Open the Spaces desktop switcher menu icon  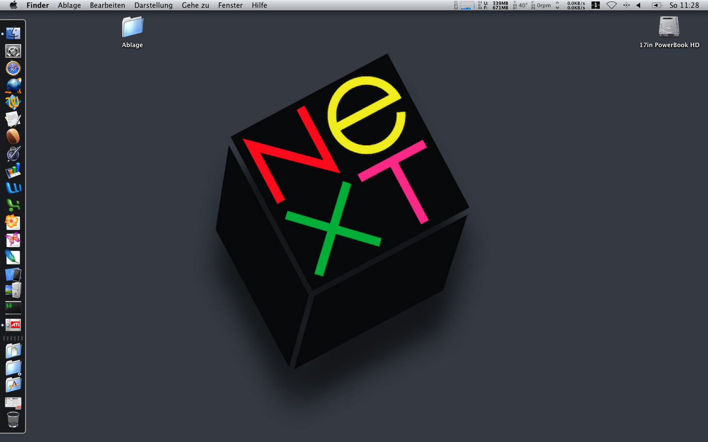[595, 5]
